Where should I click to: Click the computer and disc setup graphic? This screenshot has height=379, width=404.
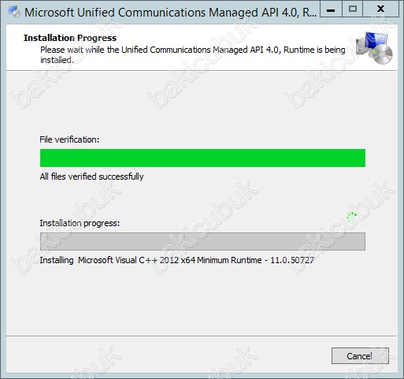coord(374,48)
